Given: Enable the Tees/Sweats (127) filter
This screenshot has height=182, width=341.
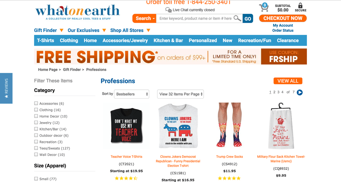Looking at the screenshot, I should (x=36, y=148).
